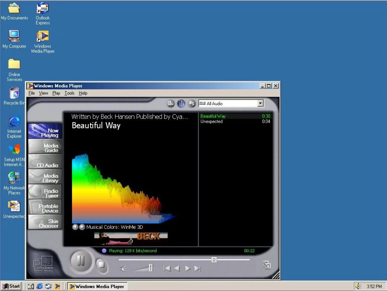Click the 00:22 elapsed time display
Image resolution: width=387 pixels, height=291 pixels.
[x=249, y=251]
